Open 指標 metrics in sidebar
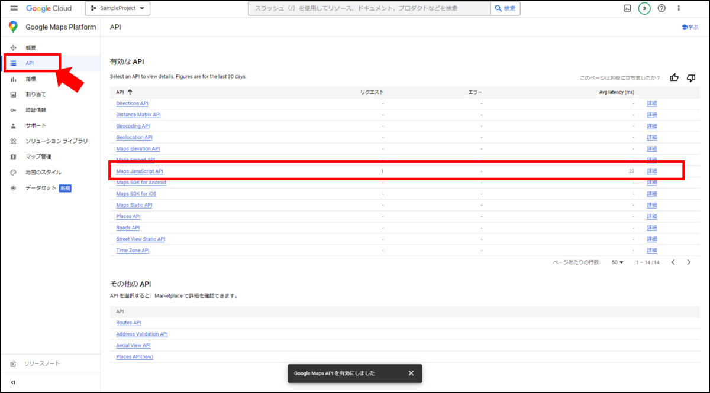This screenshot has height=393, width=710. [31, 79]
